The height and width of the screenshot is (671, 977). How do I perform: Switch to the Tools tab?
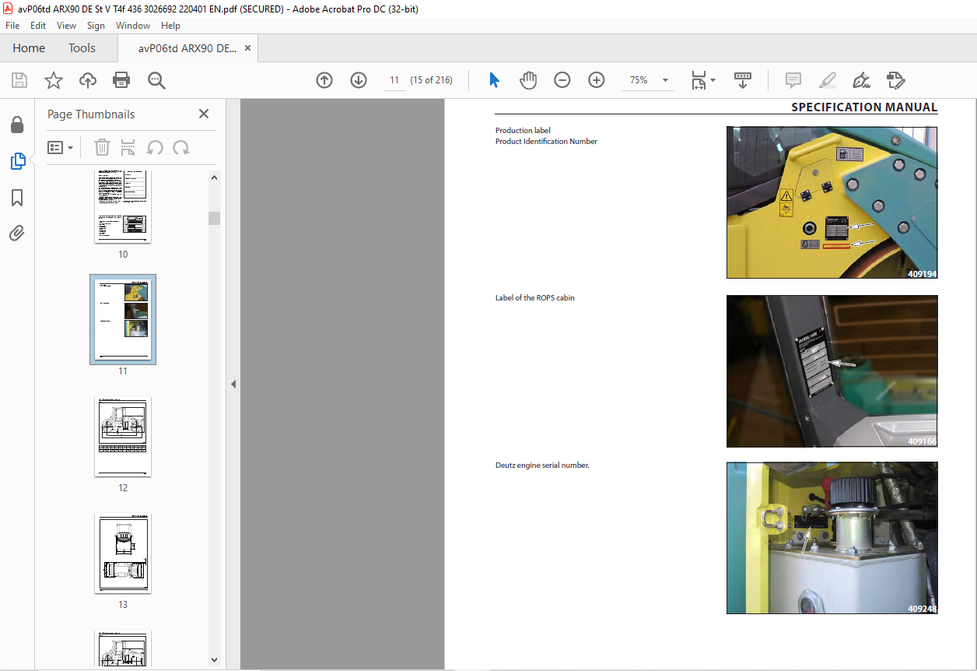(82, 48)
